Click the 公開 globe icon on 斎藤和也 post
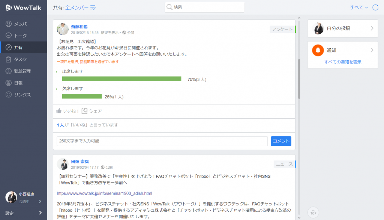The height and width of the screenshot is (220, 384). (124, 33)
